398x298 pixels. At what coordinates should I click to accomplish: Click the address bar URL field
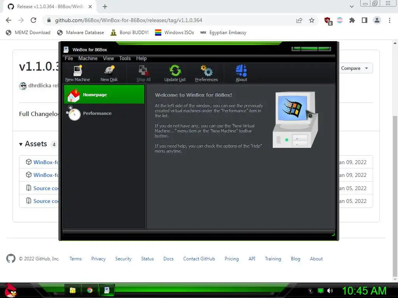[x=128, y=20]
